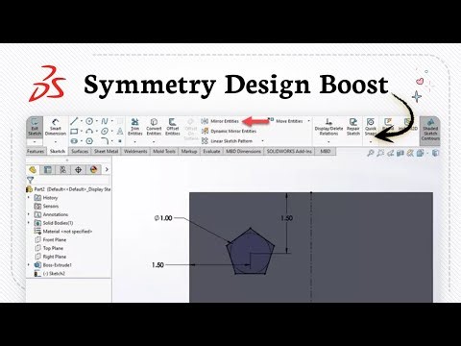Open dropdown below Smart Dimension
Image resolution: width=461 pixels, height=346 pixels.
pos(56,141)
